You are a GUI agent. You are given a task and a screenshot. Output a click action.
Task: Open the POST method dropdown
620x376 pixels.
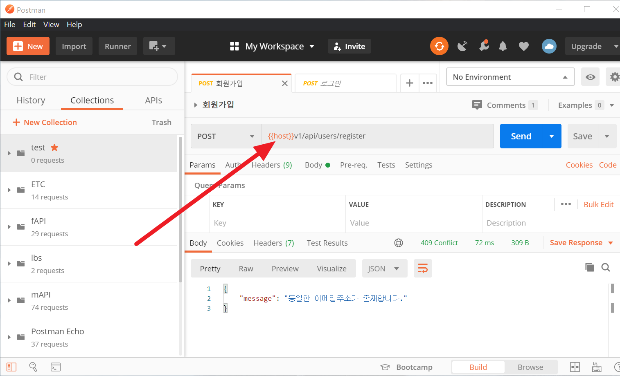tap(226, 136)
